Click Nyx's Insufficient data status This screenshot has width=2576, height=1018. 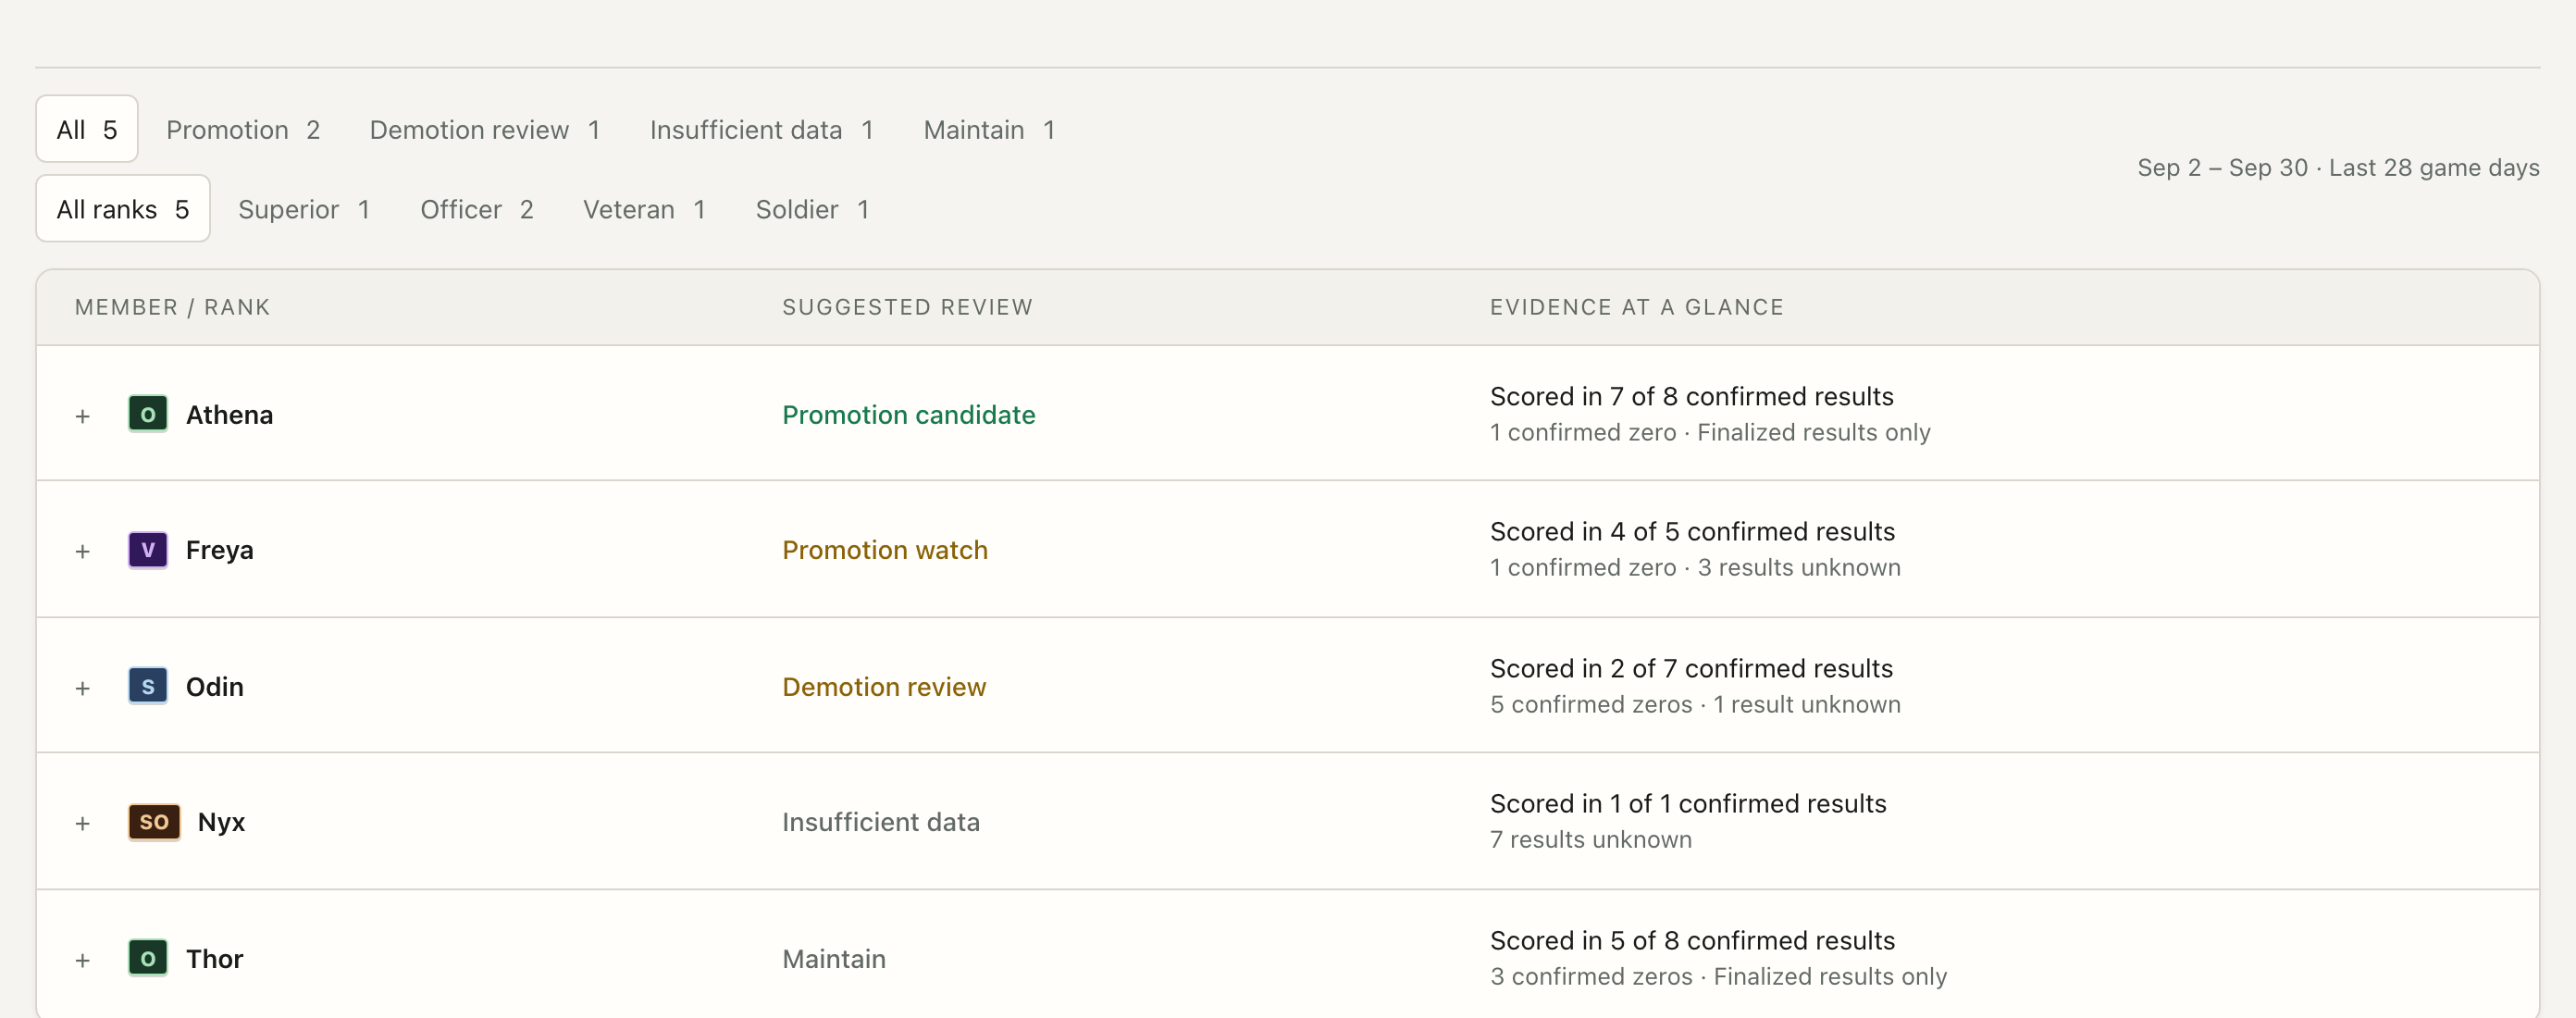(881, 822)
